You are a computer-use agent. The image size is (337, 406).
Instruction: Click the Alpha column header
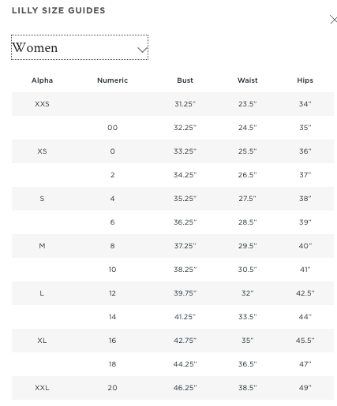click(x=42, y=80)
